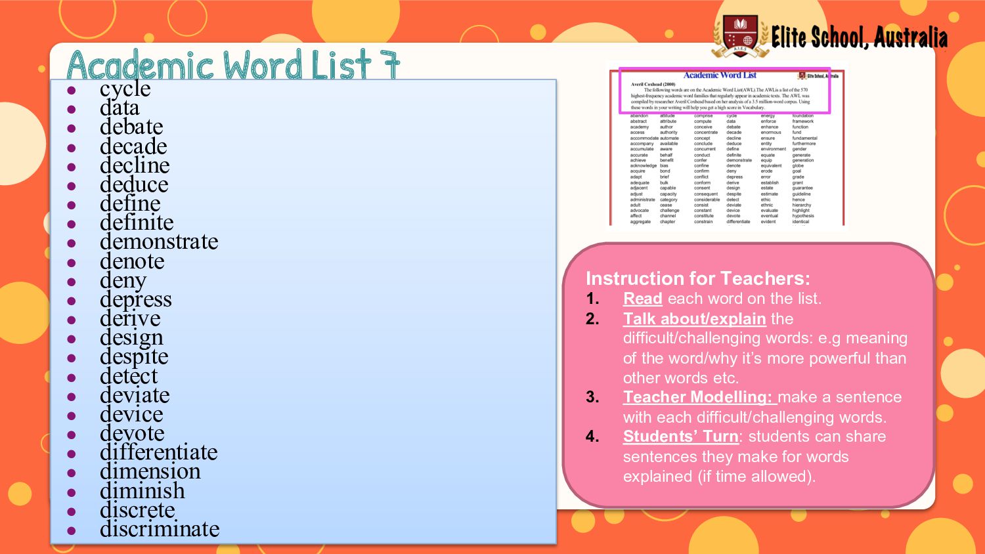The width and height of the screenshot is (985, 554).
Task: Select the word 'definite'
Action: coord(137,223)
